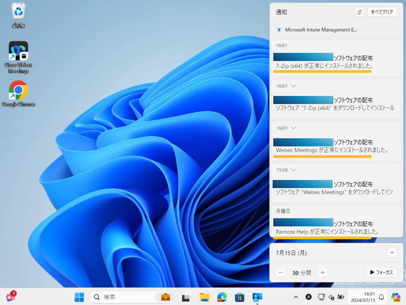Start a focus session with フォーカス
Viewport: 406px width, 305px height.
(382, 273)
